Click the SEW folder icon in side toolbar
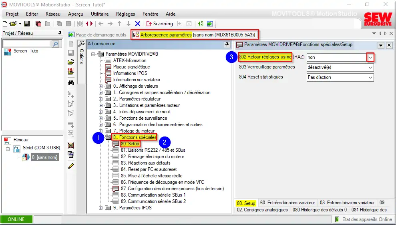The width and height of the screenshot is (396, 225). (x=71, y=71)
